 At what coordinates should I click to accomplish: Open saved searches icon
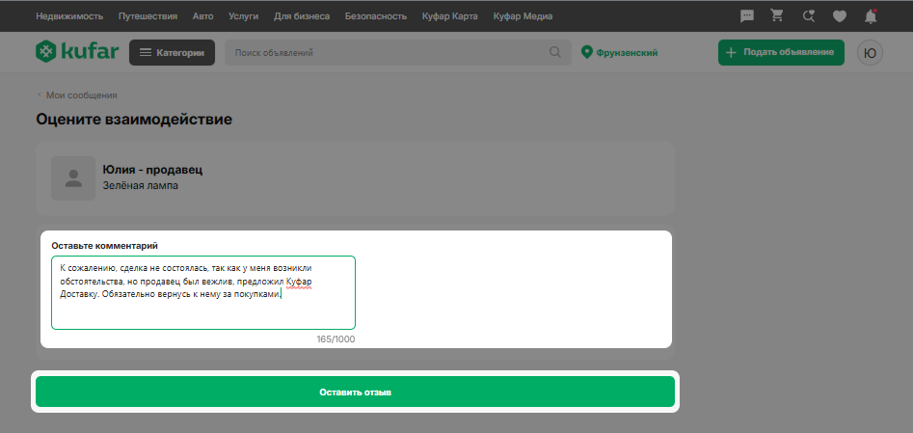point(808,16)
